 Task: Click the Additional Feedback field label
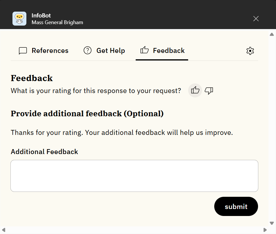(44, 152)
